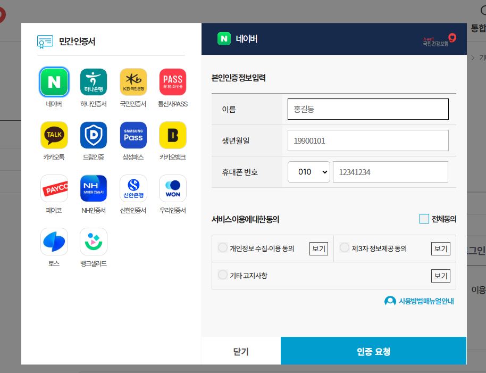Select the 통신사PASS authentication icon
This screenshot has height=373, width=486.
(173, 82)
